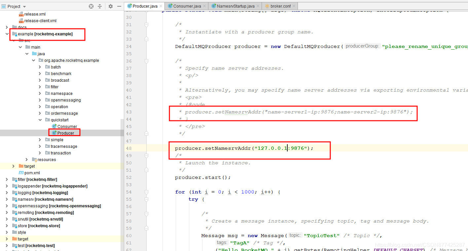Fold the comment starting at line 49
This screenshot has height=251, width=468.
pos(146,155)
